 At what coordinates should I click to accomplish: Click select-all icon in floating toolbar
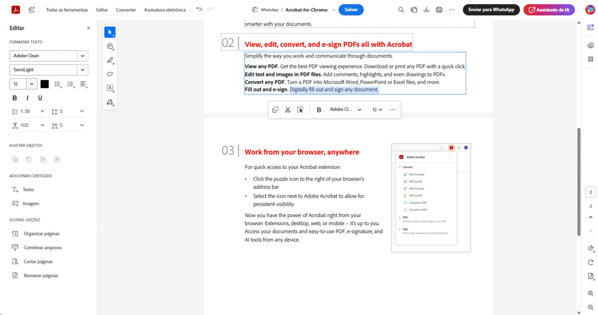pyautogui.click(x=300, y=110)
